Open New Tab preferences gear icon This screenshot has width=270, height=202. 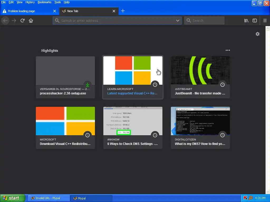(x=257, y=34)
